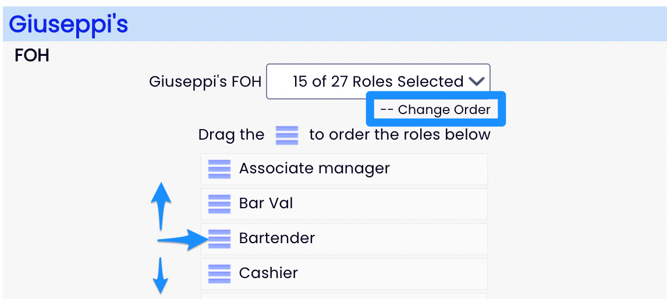The width and height of the screenshot is (667, 299).
Task: Click the drag handle beside Associate manager
Action: coord(219,169)
